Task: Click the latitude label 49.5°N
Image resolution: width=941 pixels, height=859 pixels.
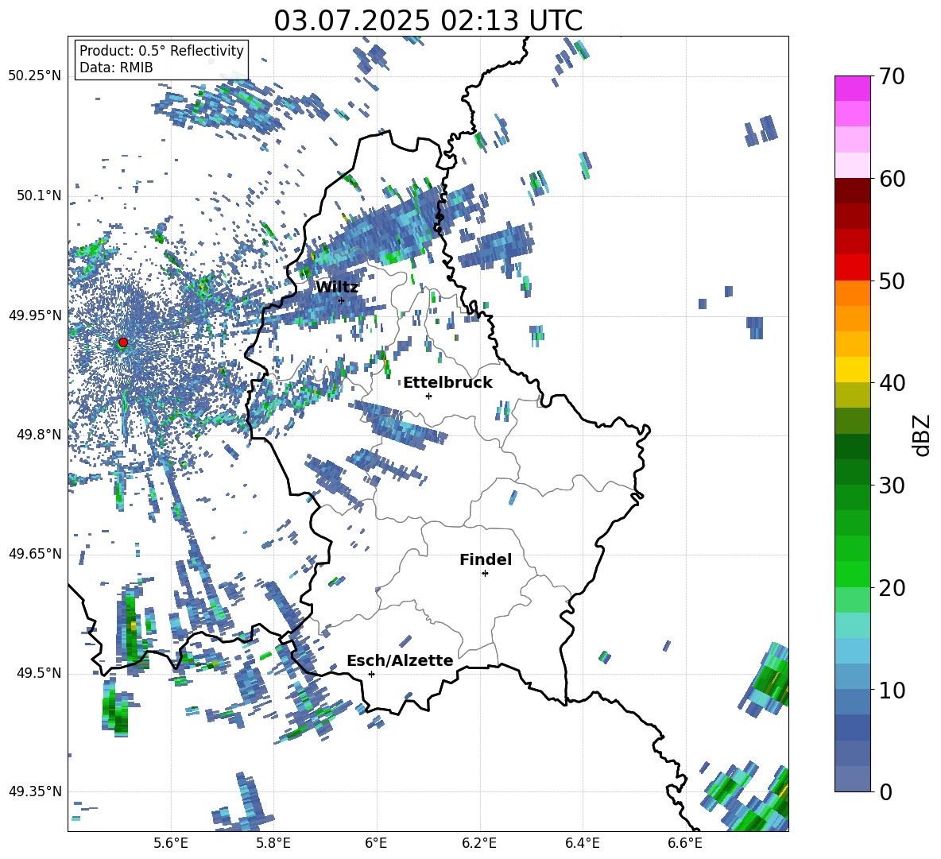Action: tap(39, 673)
